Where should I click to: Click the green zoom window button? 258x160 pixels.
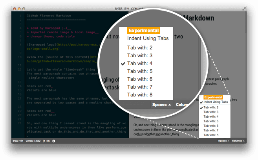(x=23, y=8)
